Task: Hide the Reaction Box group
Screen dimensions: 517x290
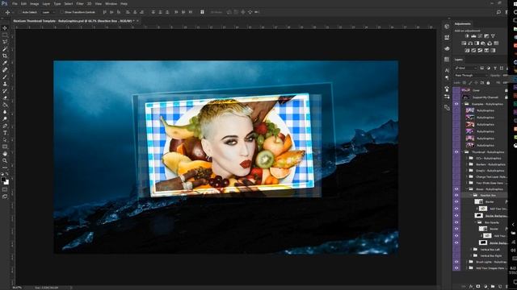Action: click(456, 195)
